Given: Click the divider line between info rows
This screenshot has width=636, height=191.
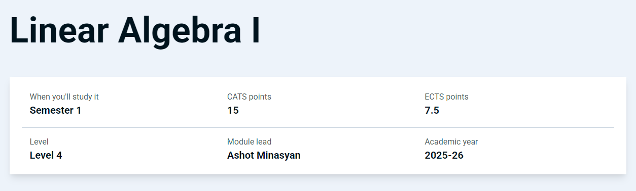Looking at the screenshot, I should pyautogui.click(x=318, y=127).
